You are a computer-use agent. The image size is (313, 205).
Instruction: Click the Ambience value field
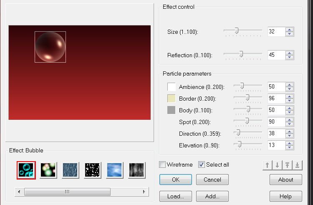pyautogui.click(x=276, y=86)
